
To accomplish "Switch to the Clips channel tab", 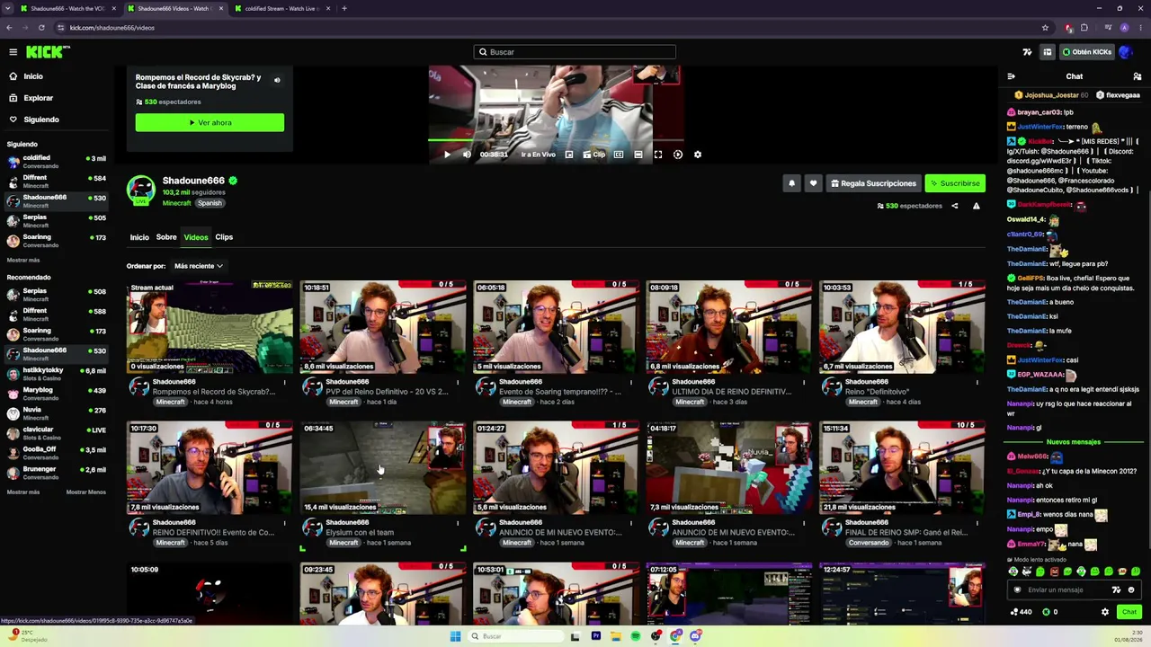I will tap(224, 237).
